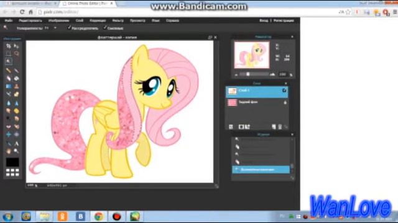The height and width of the screenshot is (223, 398).
Task: Select the Color Replace tool
Action: click(x=8, y=94)
